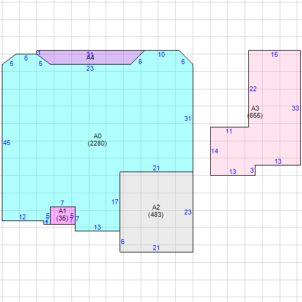Click the 31 dimension on A0's right wall

[188, 118]
